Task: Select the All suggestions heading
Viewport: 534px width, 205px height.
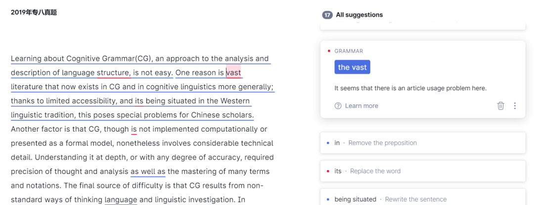Action: (359, 15)
